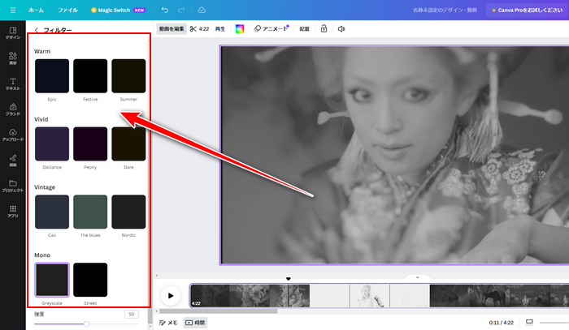The height and width of the screenshot is (330, 569).
Task: Open the Text (テキスト) sidebar panel
Action: (13, 84)
